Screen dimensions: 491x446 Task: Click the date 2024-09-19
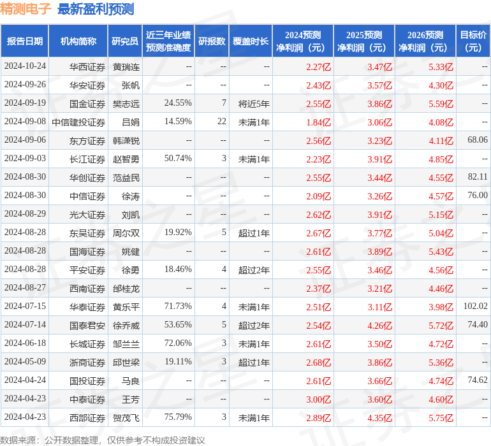point(25,103)
